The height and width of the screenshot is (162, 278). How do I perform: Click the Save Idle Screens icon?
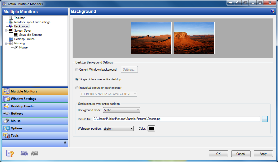[x=16, y=35]
